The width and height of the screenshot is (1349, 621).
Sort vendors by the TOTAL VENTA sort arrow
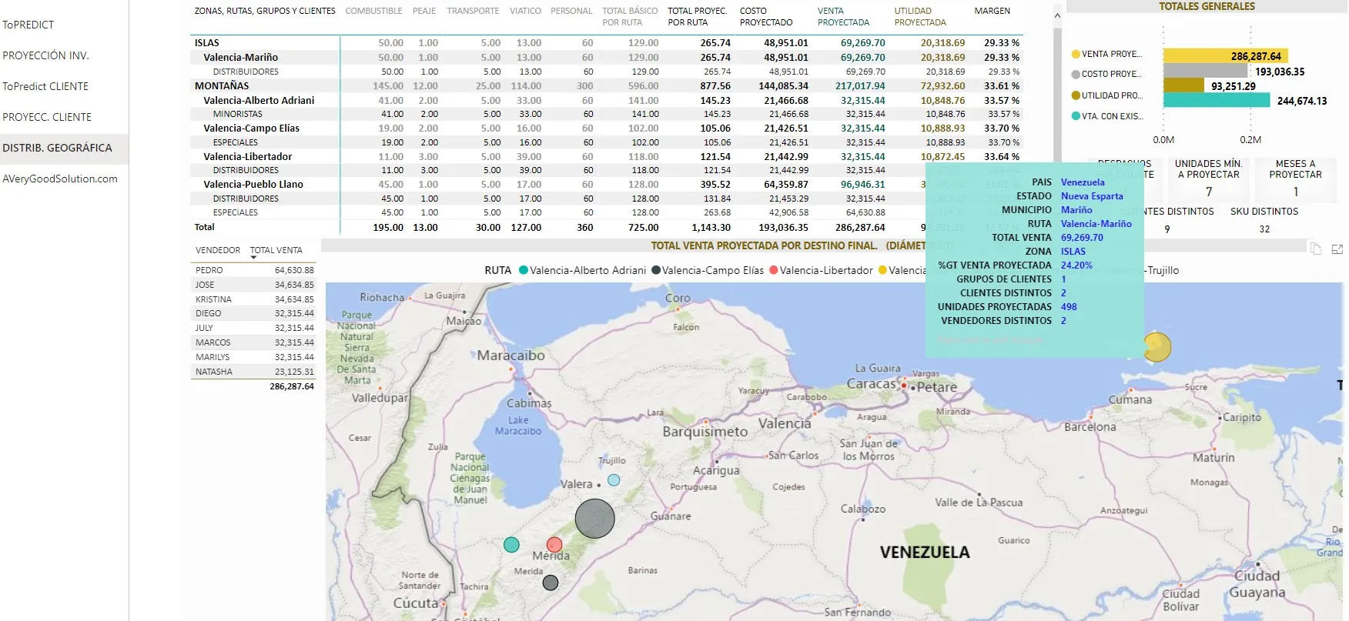(x=253, y=258)
